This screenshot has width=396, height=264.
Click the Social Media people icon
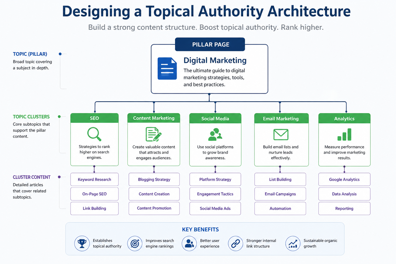point(215,134)
